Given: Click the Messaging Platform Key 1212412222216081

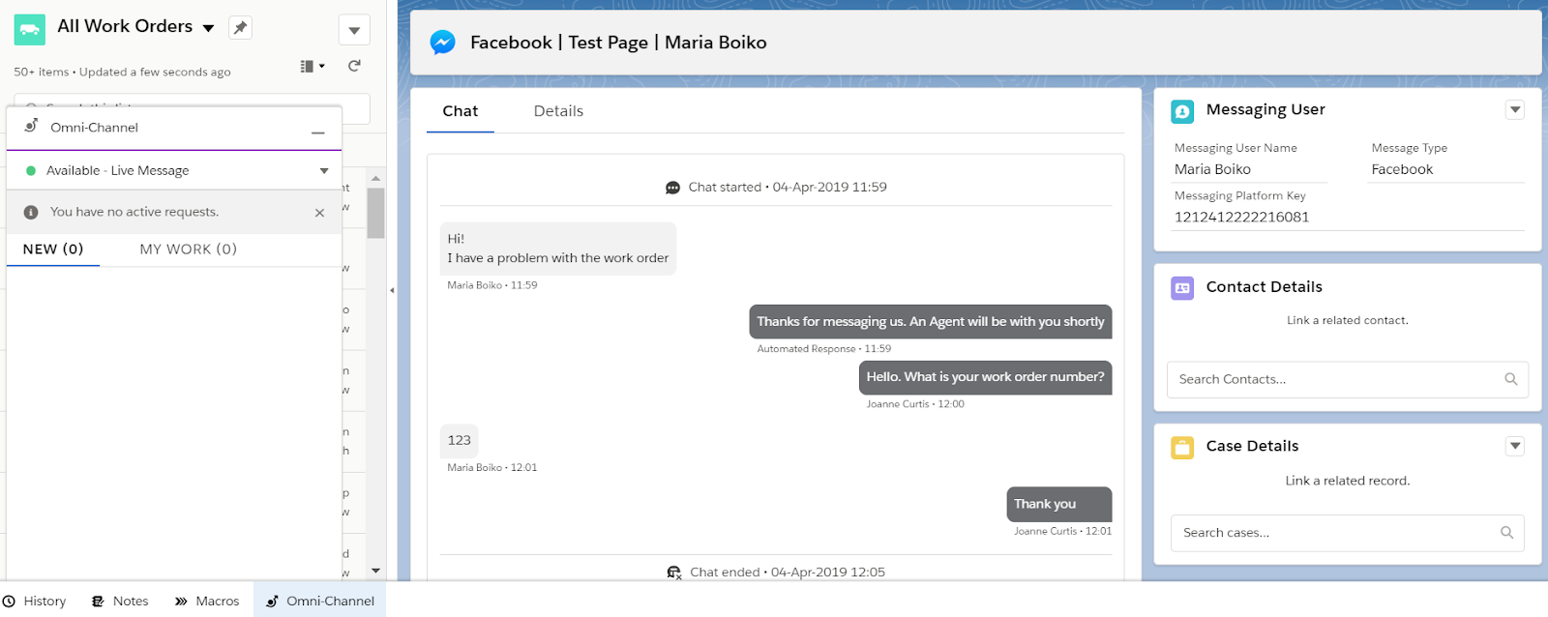Looking at the screenshot, I should pos(1241,218).
